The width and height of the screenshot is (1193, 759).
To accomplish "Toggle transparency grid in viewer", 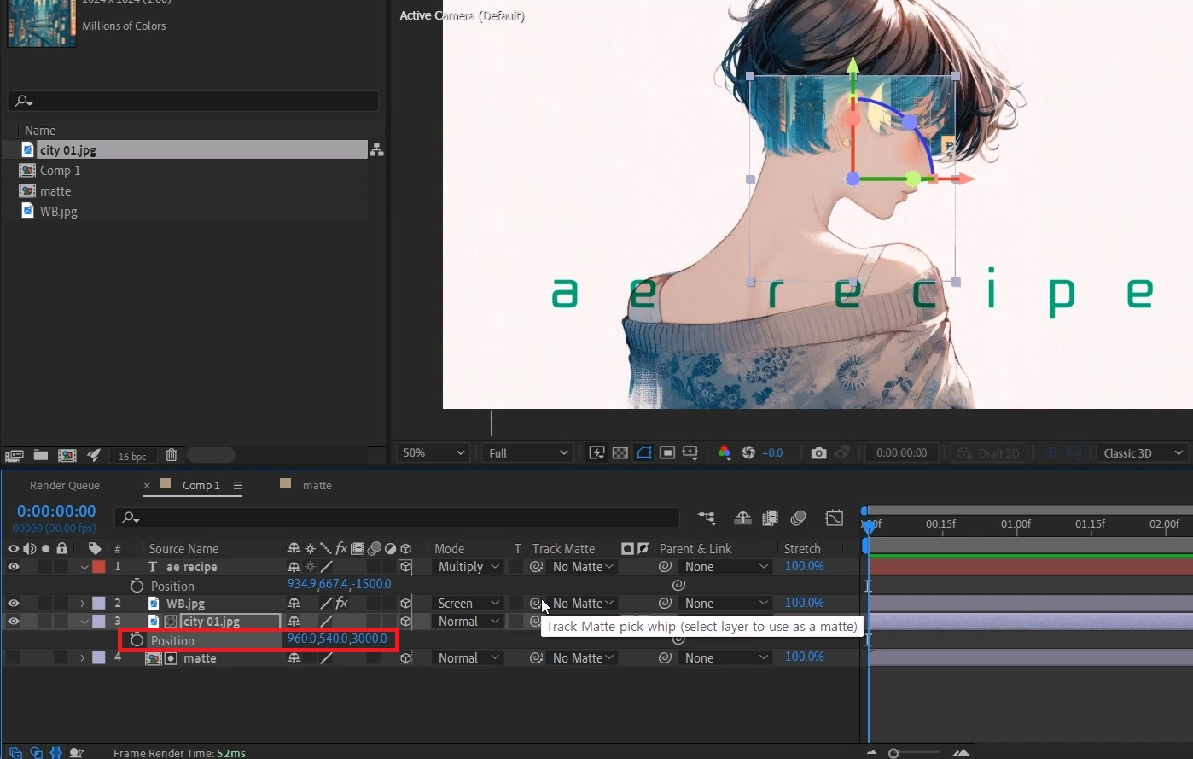I will pos(620,453).
